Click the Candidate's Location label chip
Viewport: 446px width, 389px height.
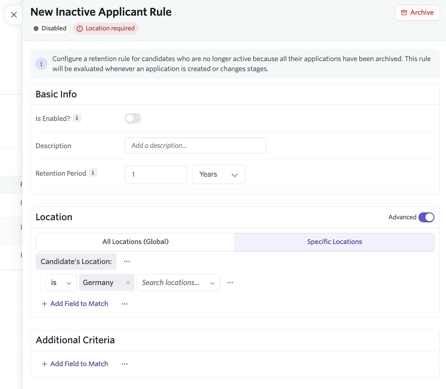pyautogui.click(x=76, y=262)
